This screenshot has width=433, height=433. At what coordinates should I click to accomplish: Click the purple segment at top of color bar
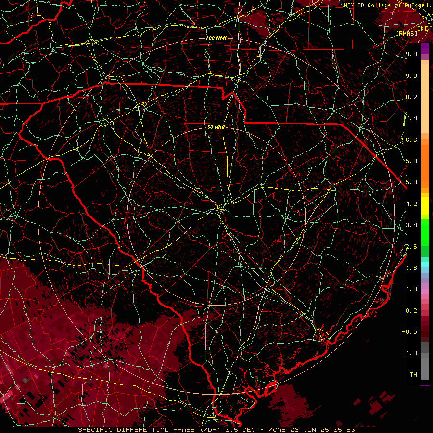425,48
